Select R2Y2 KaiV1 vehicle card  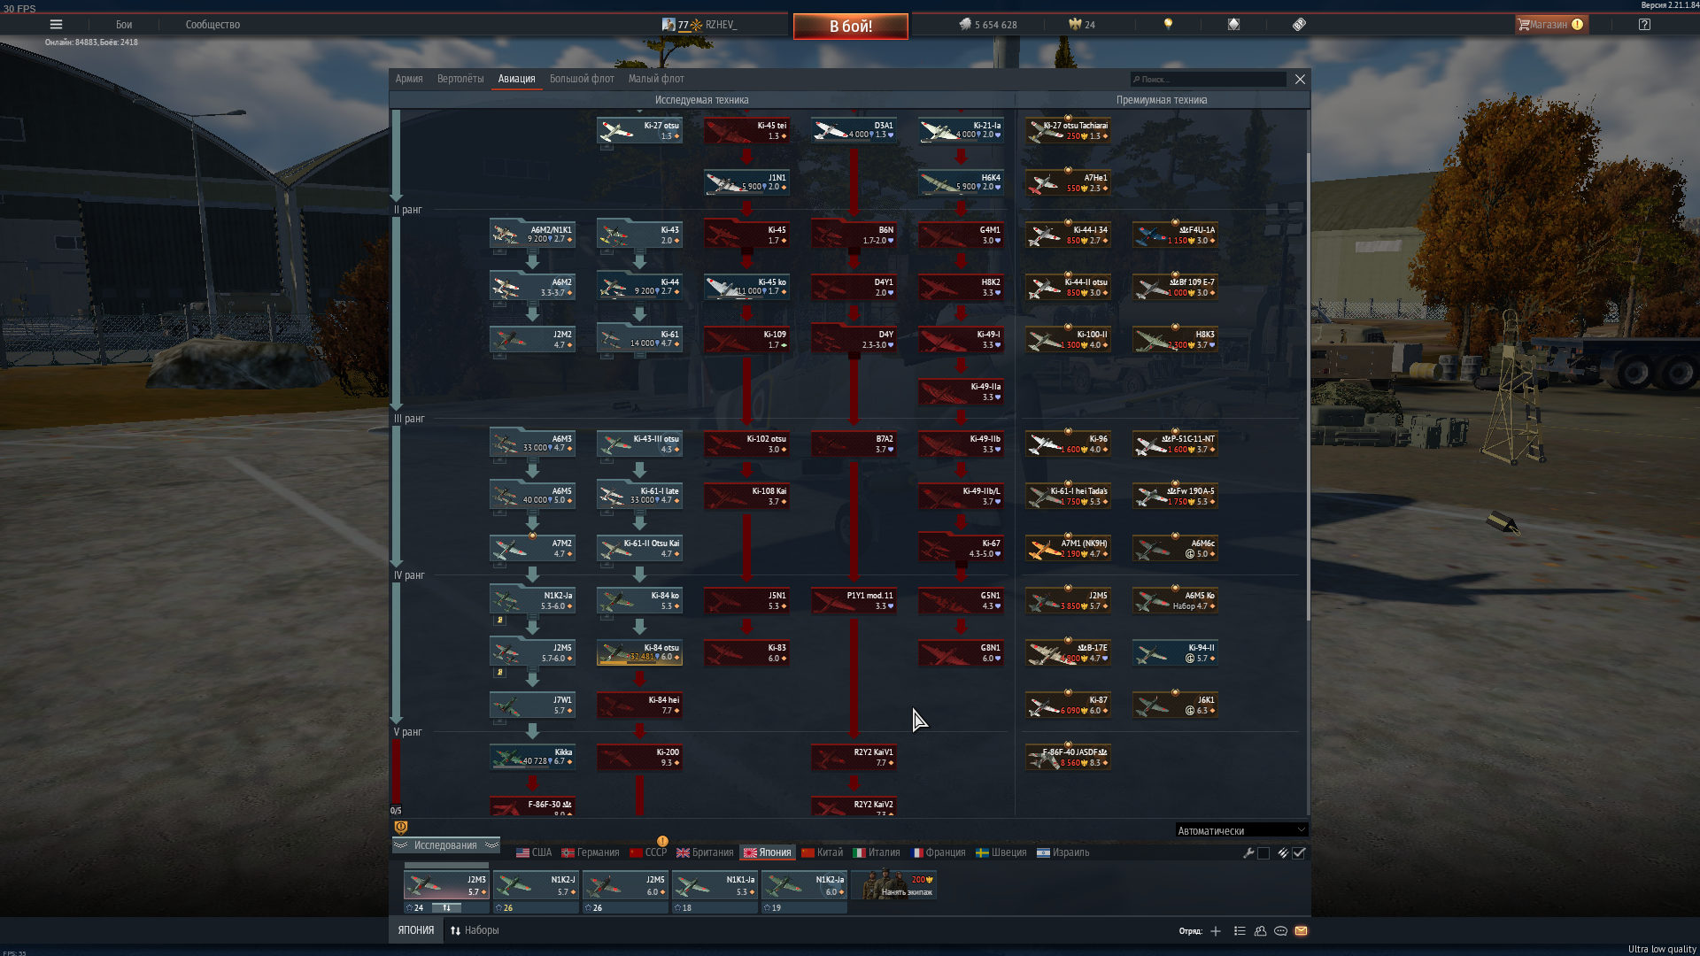click(854, 758)
